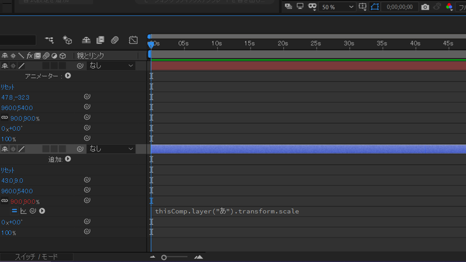Toggle expression enable equals sign
The width and height of the screenshot is (466, 262).
tap(14, 211)
